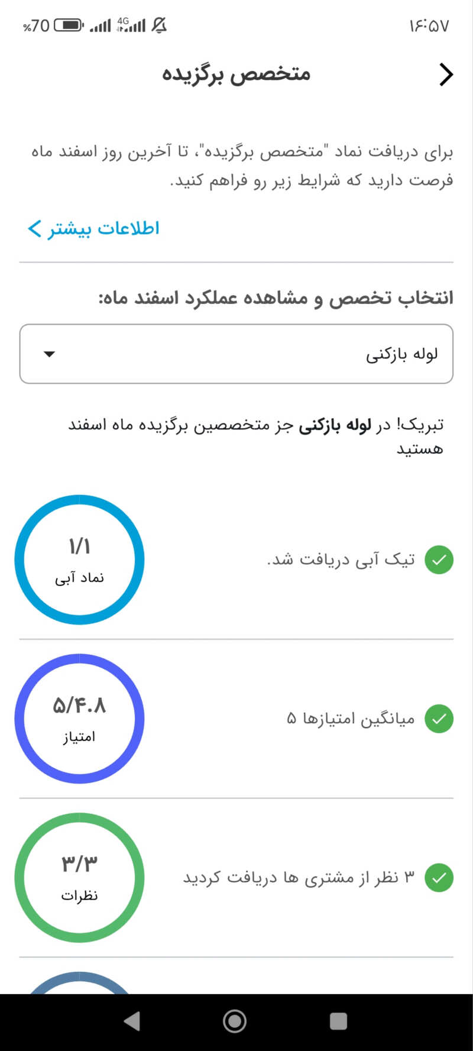Tap the partially visible ring at bottom
473x1051 pixels.
click(79, 983)
